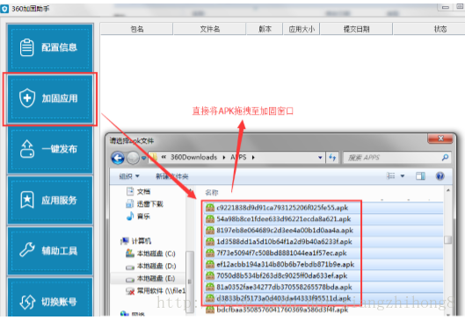
Task: Click the 提交日期 column header
Action: point(357,29)
